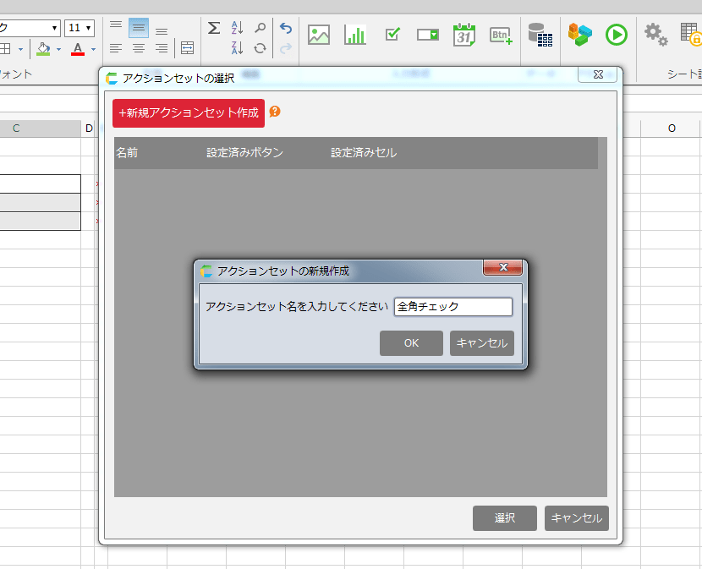Click the orange help question mark icon
The image size is (702, 569).
tap(275, 112)
